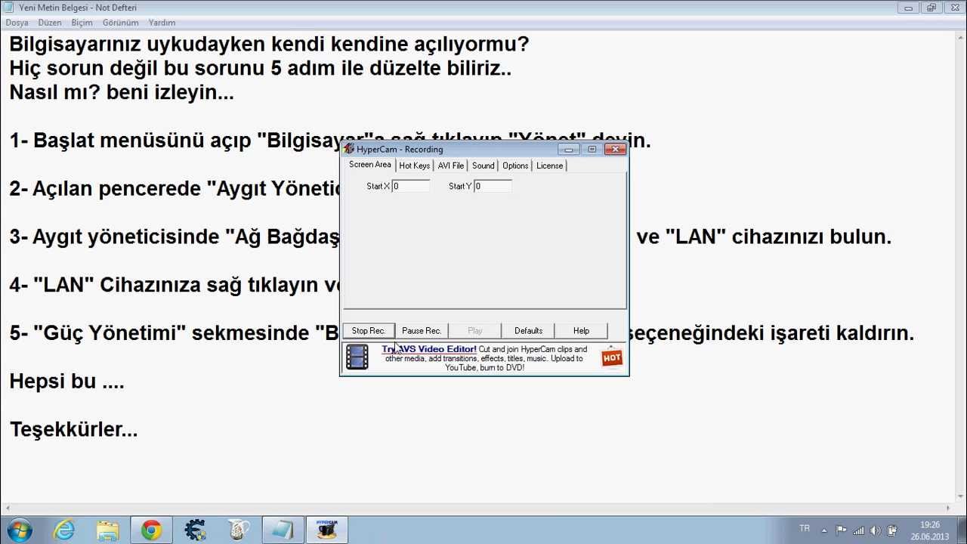This screenshot has width=967, height=544.
Task: Click Notepad vertical scrollbar down arrow
Action: (960, 495)
